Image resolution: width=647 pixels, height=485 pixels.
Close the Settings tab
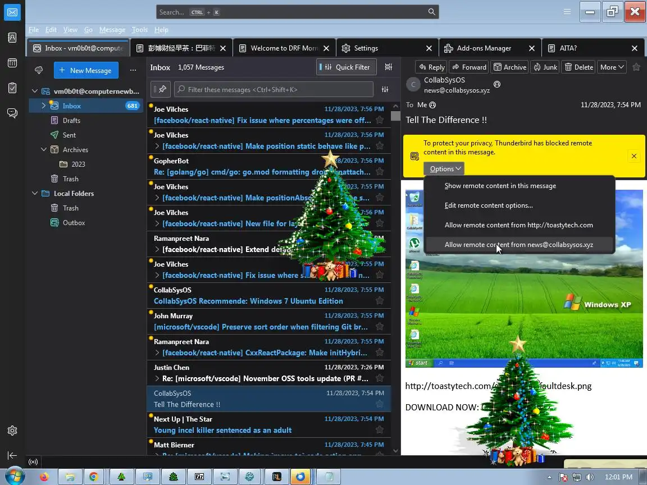tap(429, 48)
